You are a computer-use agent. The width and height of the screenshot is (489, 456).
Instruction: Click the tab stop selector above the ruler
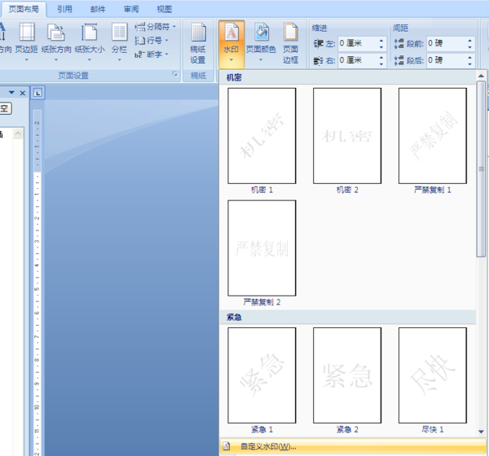click(38, 93)
